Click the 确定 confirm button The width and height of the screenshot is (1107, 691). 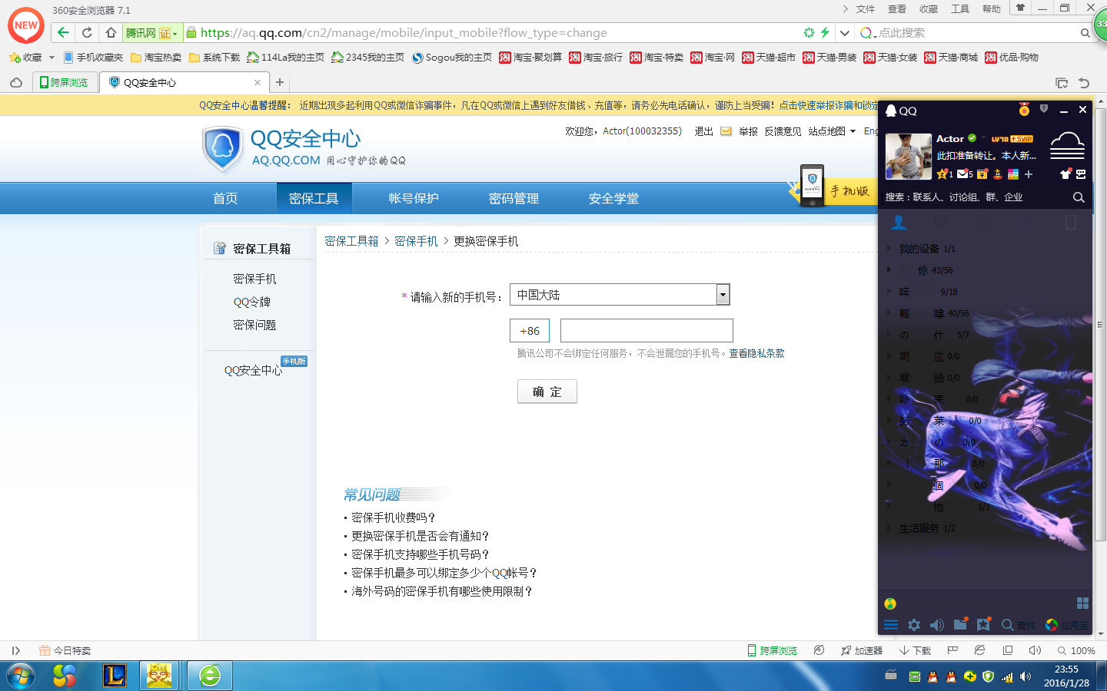[547, 392]
